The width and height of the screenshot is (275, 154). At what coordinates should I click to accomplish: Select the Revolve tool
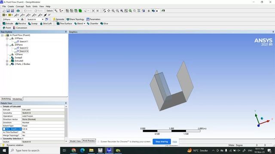(21, 24)
